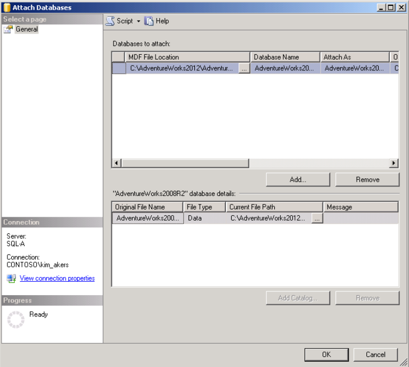The width and height of the screenshot is (409, 367).
Task: Click Database Name column header
Action: [285, 57]
